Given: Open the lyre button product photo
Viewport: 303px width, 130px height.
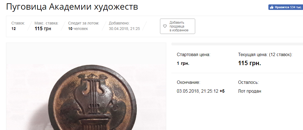Looking at the screenshot, I should [86, 86].
